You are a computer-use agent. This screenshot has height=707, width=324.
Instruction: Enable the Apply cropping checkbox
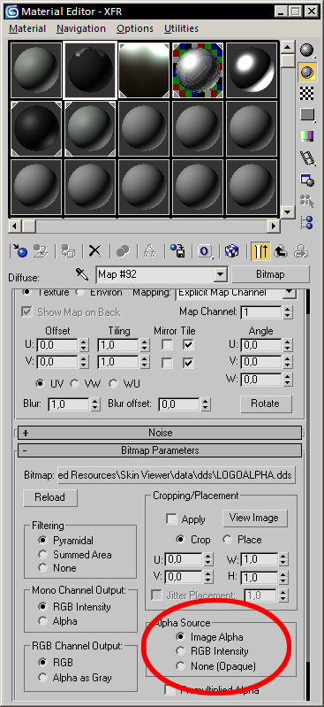coord(171,519)
